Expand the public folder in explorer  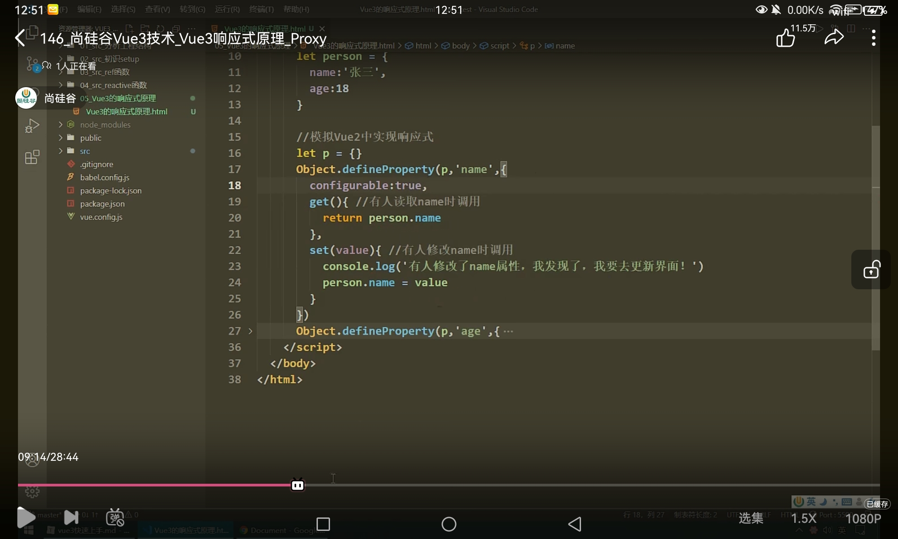click(90, 138)
